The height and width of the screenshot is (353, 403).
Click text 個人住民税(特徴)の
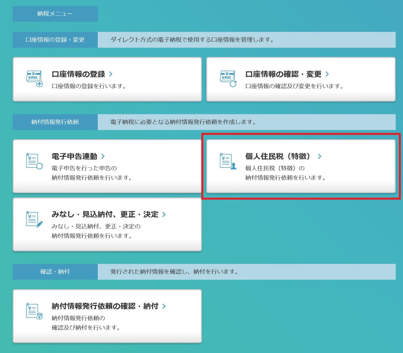[275, 168]
